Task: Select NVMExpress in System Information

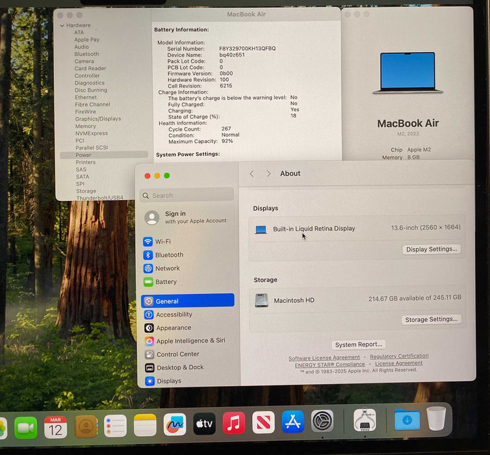Action: click(x=91, y=133)
